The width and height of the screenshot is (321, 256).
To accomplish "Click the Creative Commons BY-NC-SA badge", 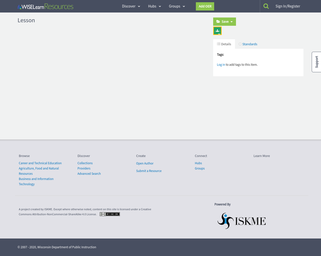I will point(110,214).
